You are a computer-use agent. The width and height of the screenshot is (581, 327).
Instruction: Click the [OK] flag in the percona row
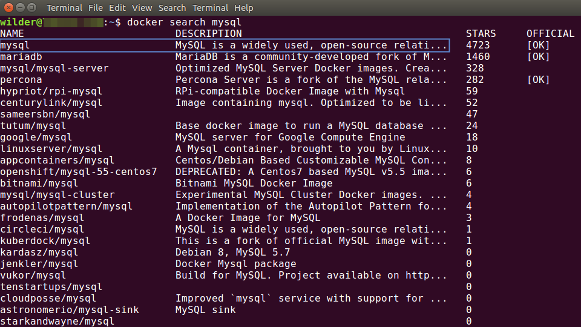(x=539, y=80)
